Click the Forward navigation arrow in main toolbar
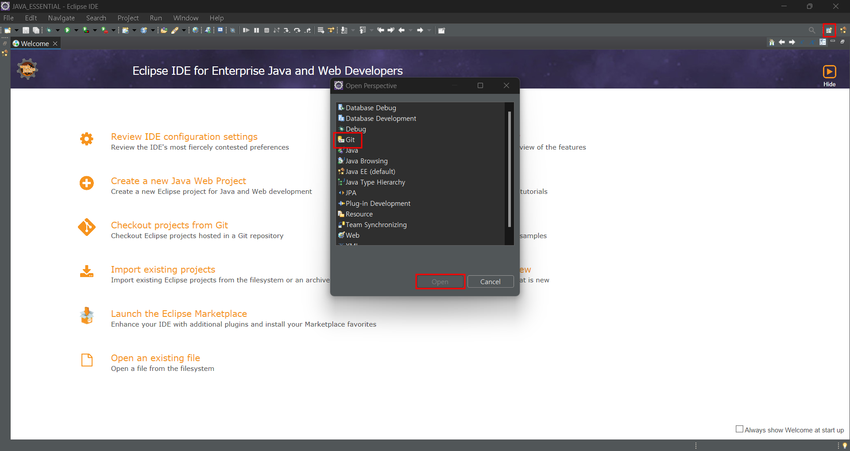850x451 pixels. [x=420, y=30]
